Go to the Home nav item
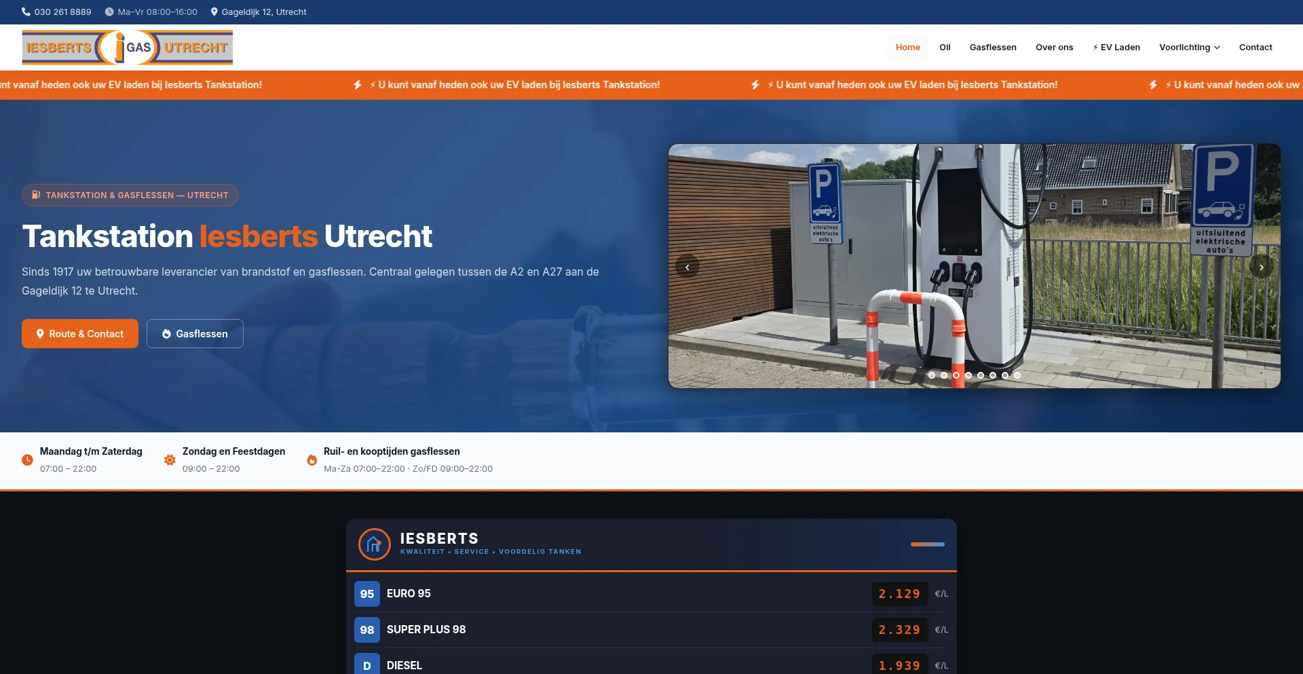Image resolution: width=1303 pixels, height=674 pixels. coord(908,48)
